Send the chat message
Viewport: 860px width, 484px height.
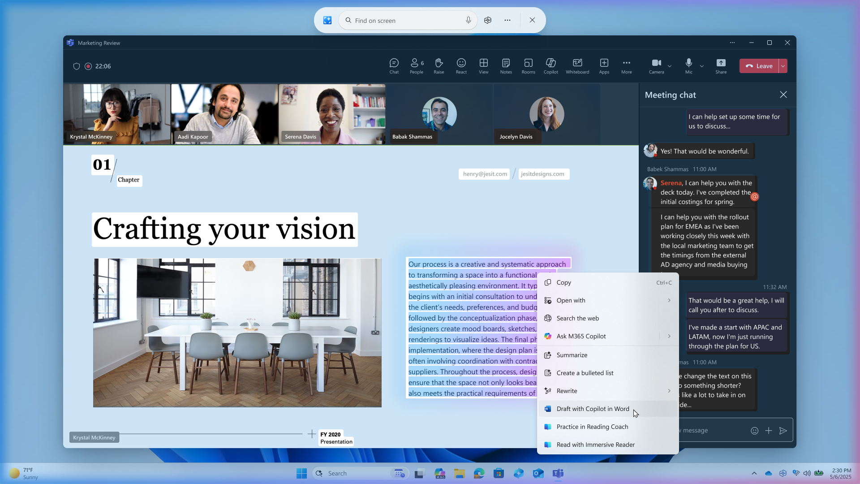click(783, 430)
